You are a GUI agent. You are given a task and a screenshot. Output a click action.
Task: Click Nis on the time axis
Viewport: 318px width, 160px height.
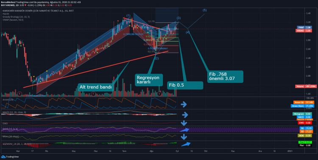47,151
